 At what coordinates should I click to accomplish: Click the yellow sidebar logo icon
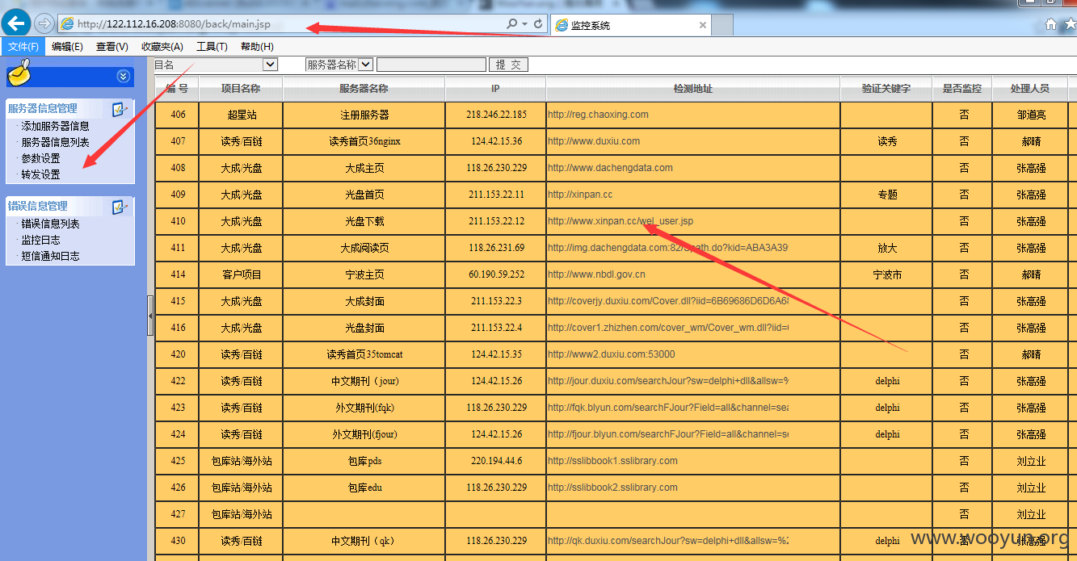[x=20, y=73]
